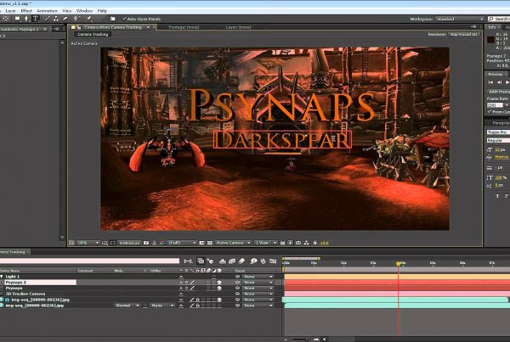510x342 pixels.
Task: Step back one frame in Preview
Action: click(499, 82)
